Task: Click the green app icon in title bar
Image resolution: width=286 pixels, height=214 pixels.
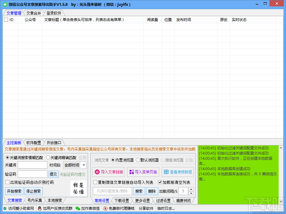Action: coord(5,4)
